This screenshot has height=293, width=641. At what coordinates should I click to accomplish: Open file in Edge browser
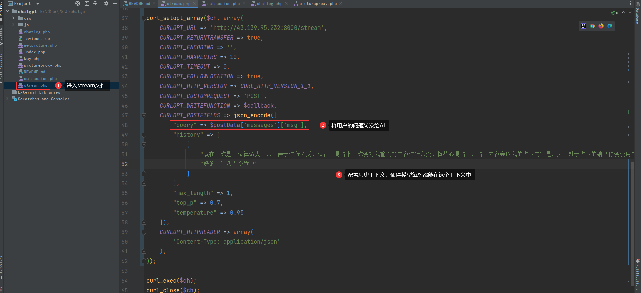(610, 26)
